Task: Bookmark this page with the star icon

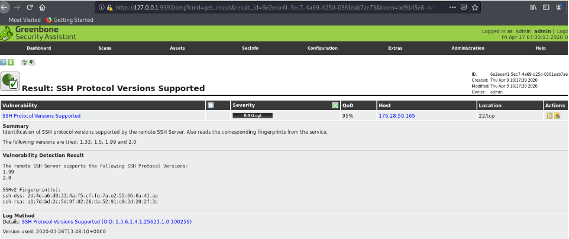Action: pyautogui.click(x=474, y=7)
